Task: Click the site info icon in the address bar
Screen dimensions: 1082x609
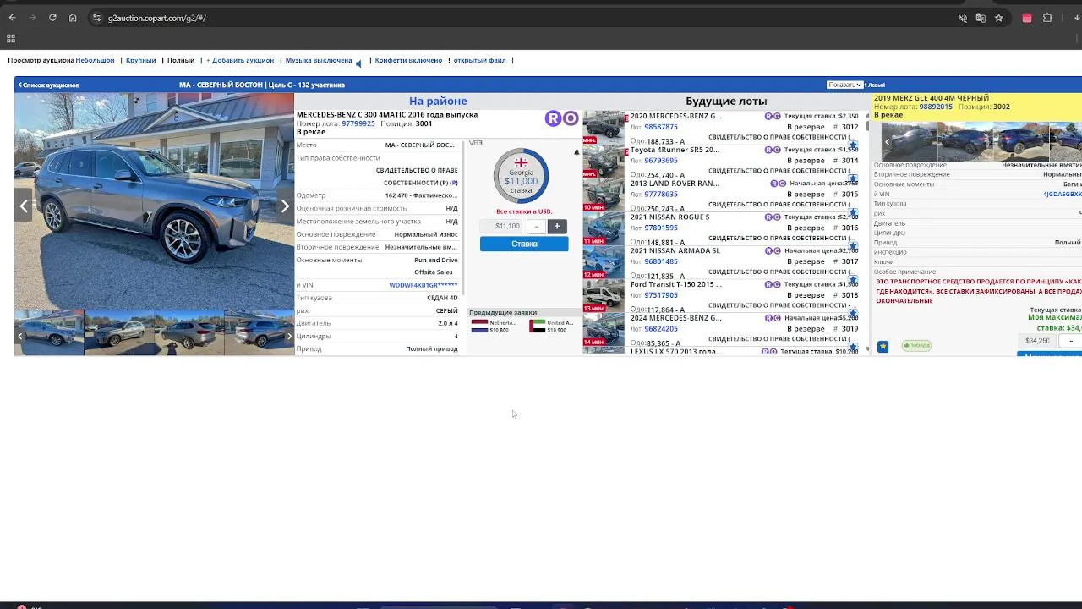Action: [96, 18]
